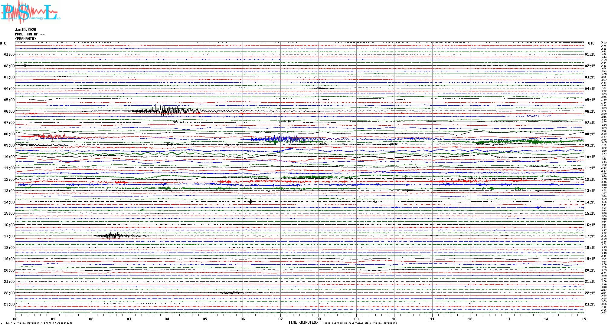Click the 07 minute tick at bottom
608x327 pixels.
click(280, 319)
